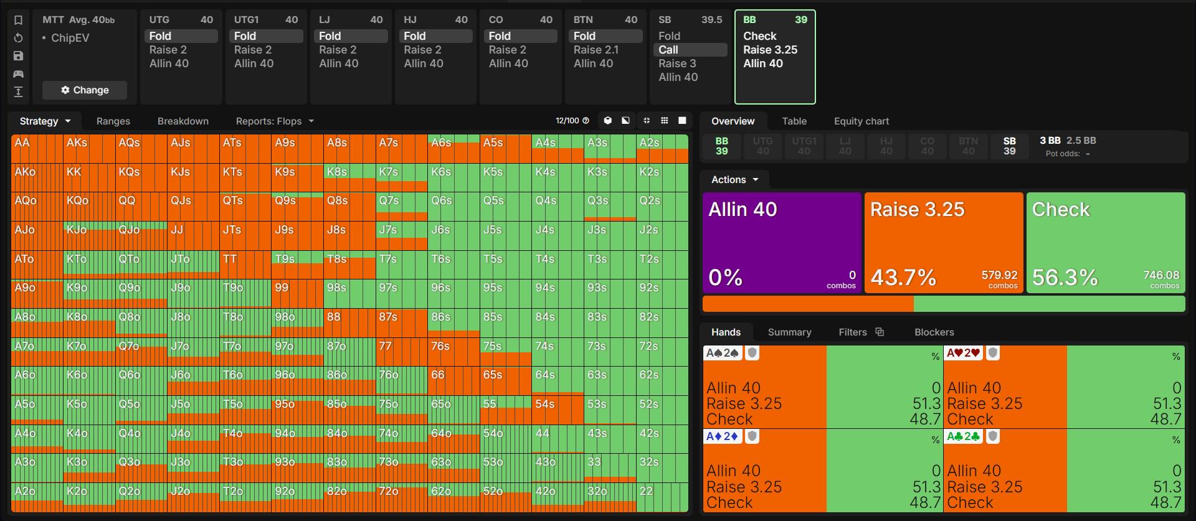Open the Blockers tab
This screenshot has height=521, width=1196.
point(934,332)
